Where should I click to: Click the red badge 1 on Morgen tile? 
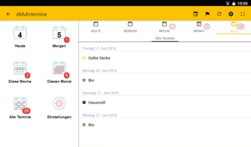[67, 40]
